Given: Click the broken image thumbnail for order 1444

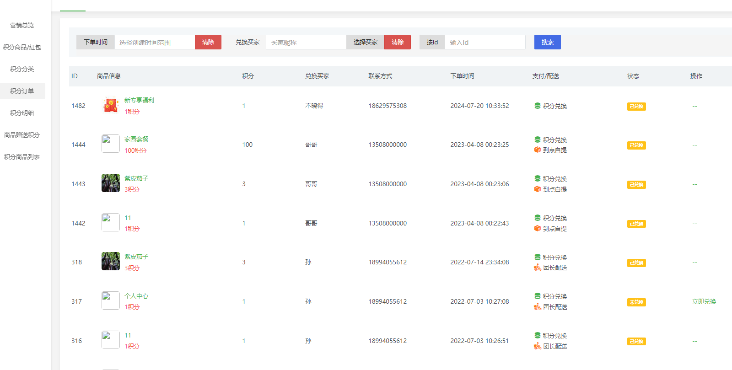Looking at the screenshot, I should (110, 144).
